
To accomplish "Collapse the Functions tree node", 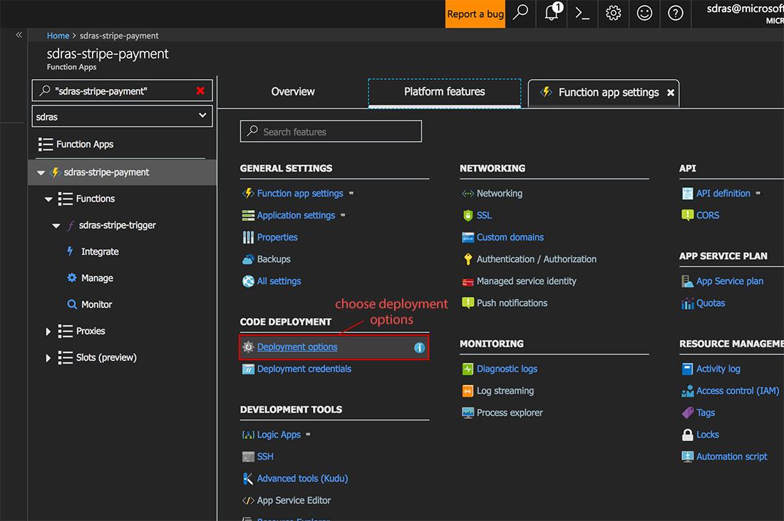I will 48,199.
